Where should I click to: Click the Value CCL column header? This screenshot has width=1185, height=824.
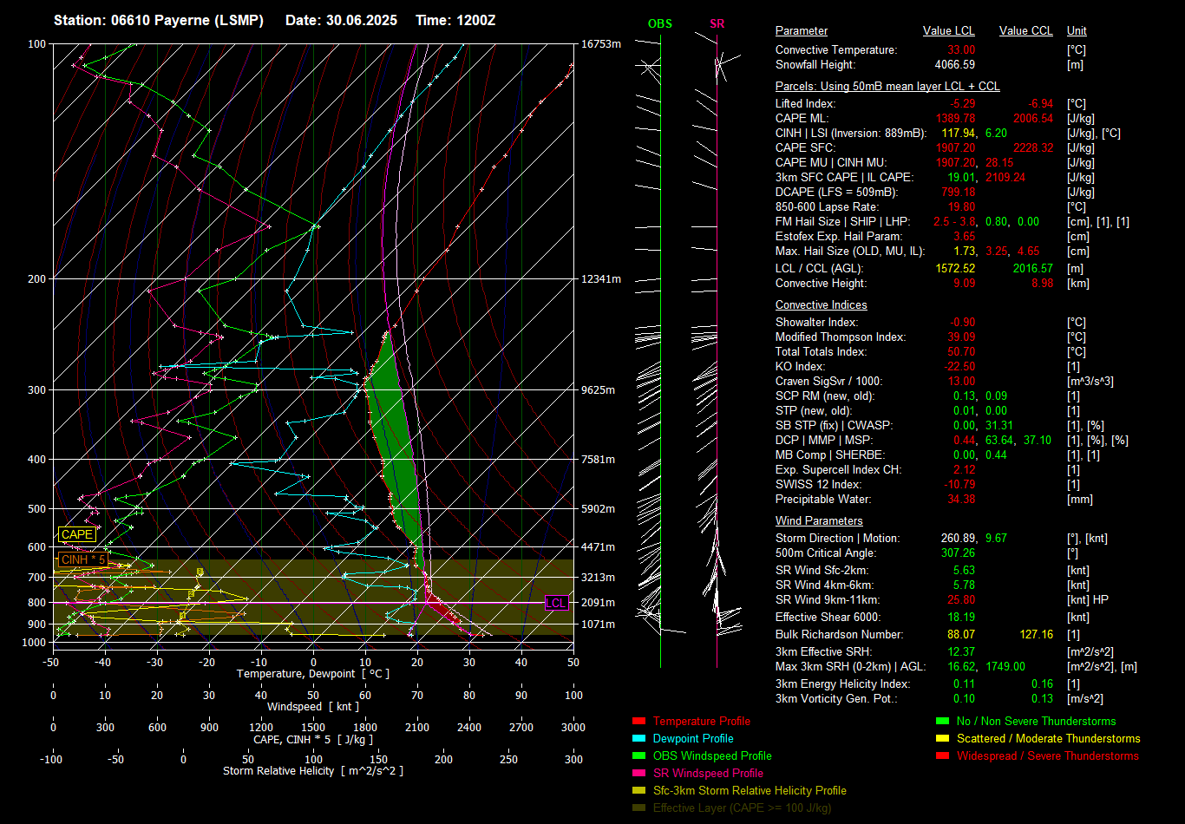(1025, 31)
